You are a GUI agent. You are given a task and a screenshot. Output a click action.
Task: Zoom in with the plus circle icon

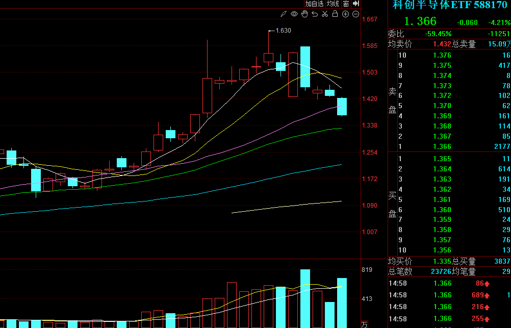click(x=345, y=14)
